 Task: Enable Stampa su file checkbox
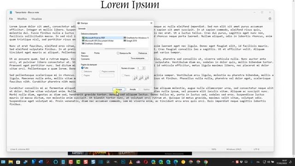pos(118,53)
